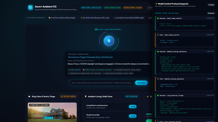The image size is (218, 122).
Task: Toggle Living Room Luminescence Active button
Action: click(133, 106)
